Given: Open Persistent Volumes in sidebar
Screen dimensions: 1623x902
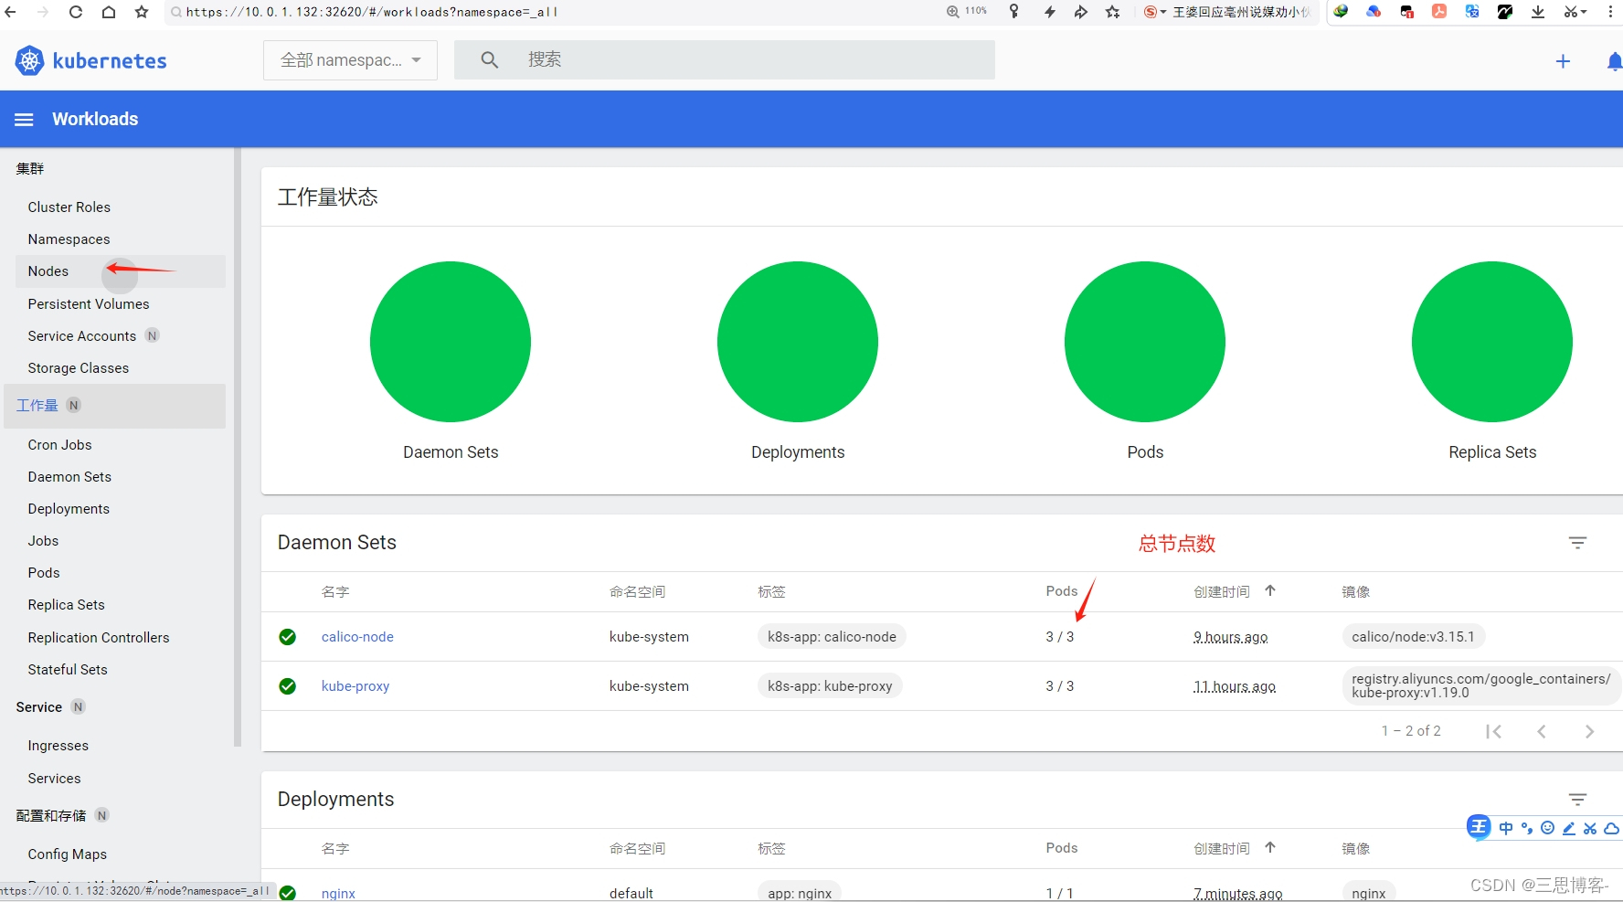Looking at the screenshot, I should pos(89,304).
